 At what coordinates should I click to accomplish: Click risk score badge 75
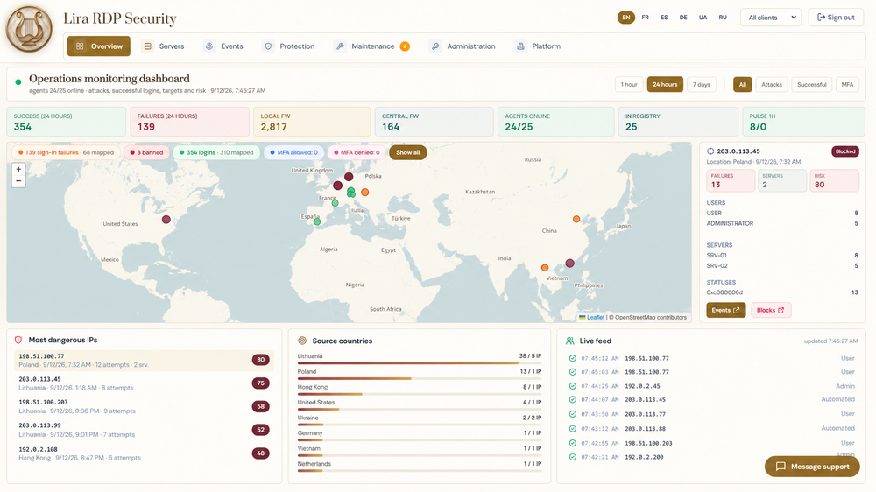click(x=260, y=383)
